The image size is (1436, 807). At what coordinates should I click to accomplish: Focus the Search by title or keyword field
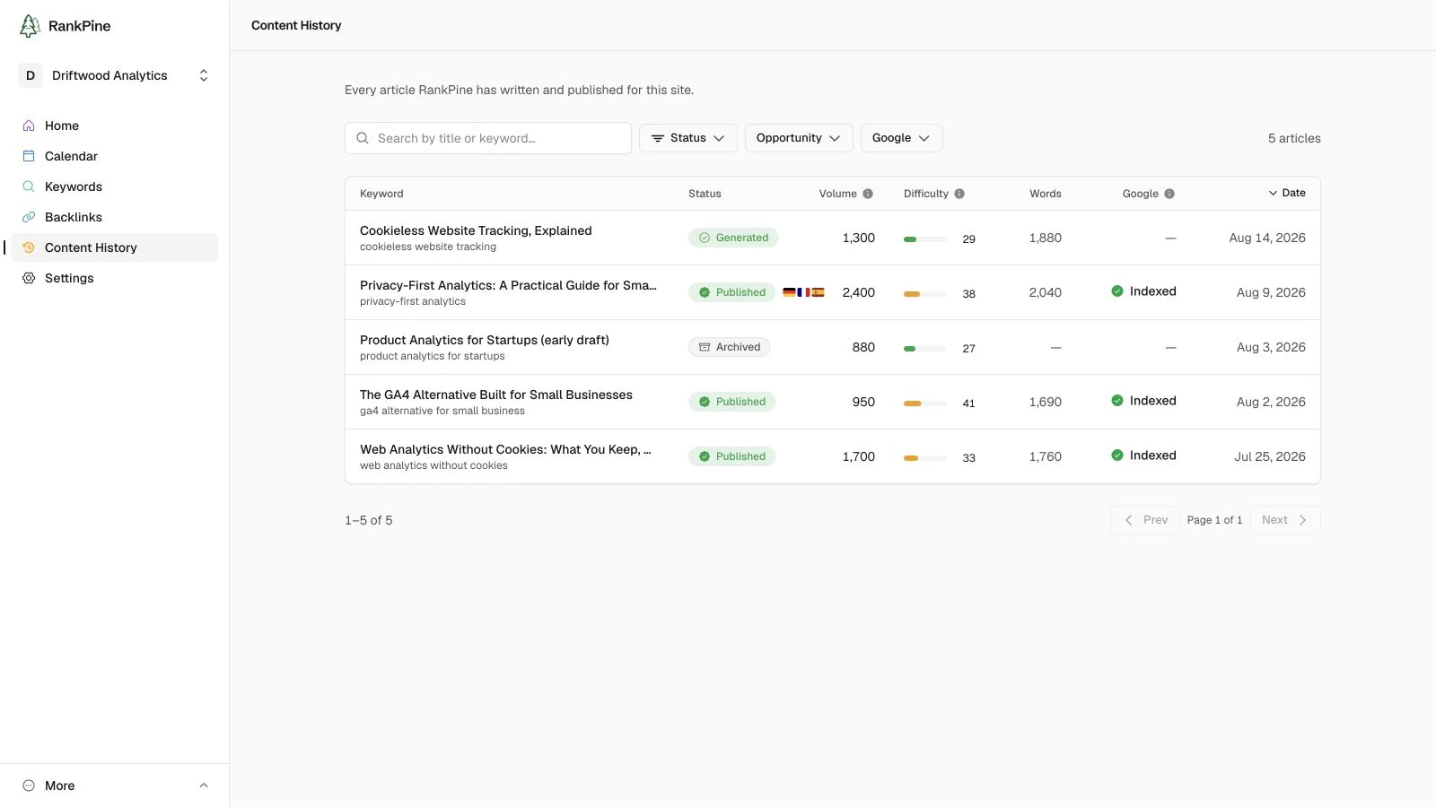488,138
